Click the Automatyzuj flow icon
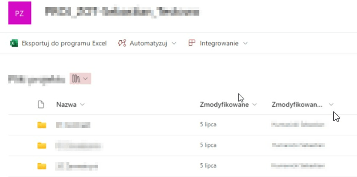This screenshot has height=177, width=357. tap(122, 43)
